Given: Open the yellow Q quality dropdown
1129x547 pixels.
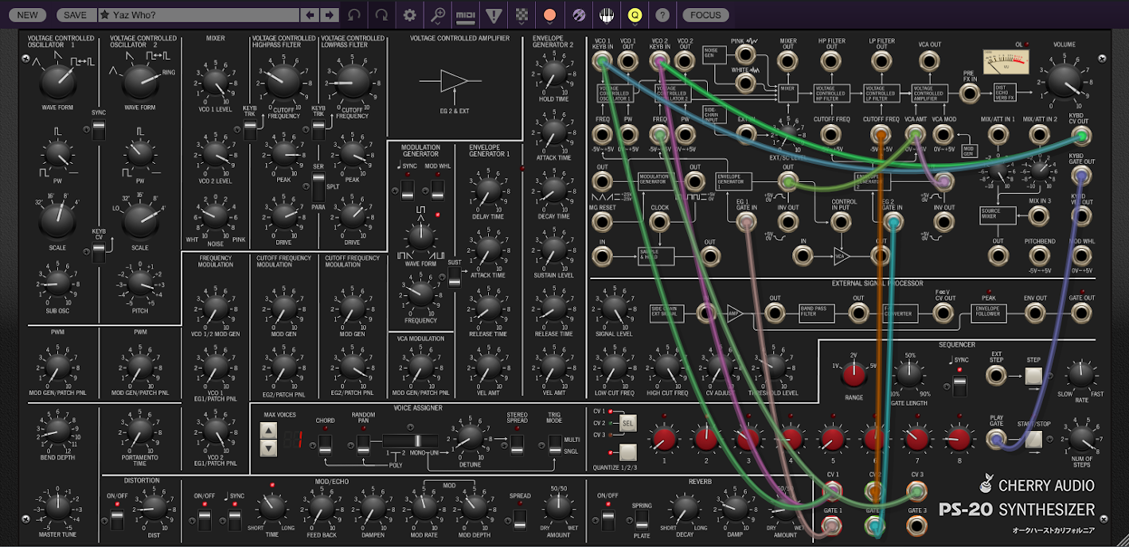Looking at the screenshot, I should [635, 14].
